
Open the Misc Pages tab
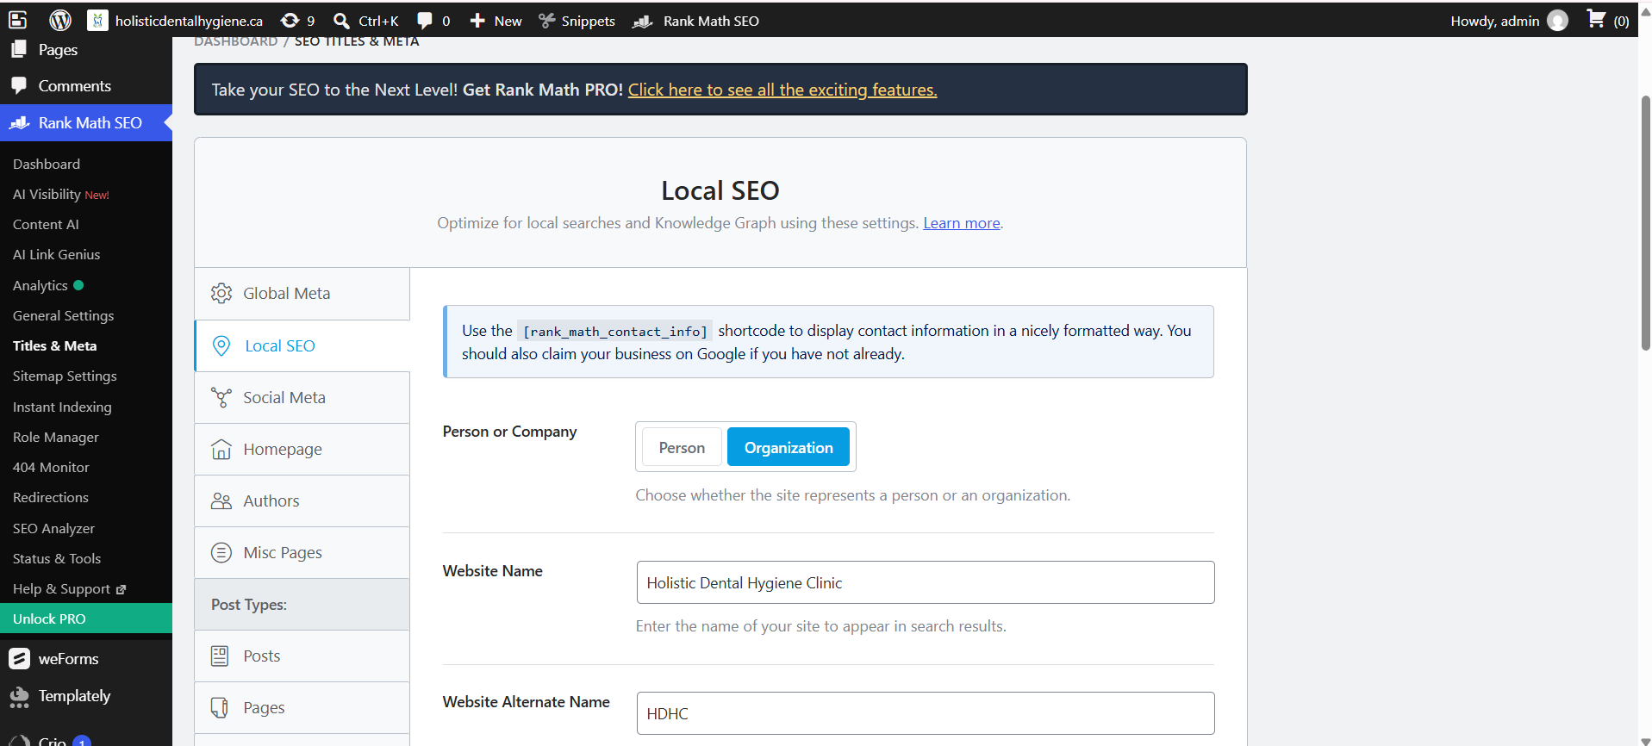[x=302, y=552]
